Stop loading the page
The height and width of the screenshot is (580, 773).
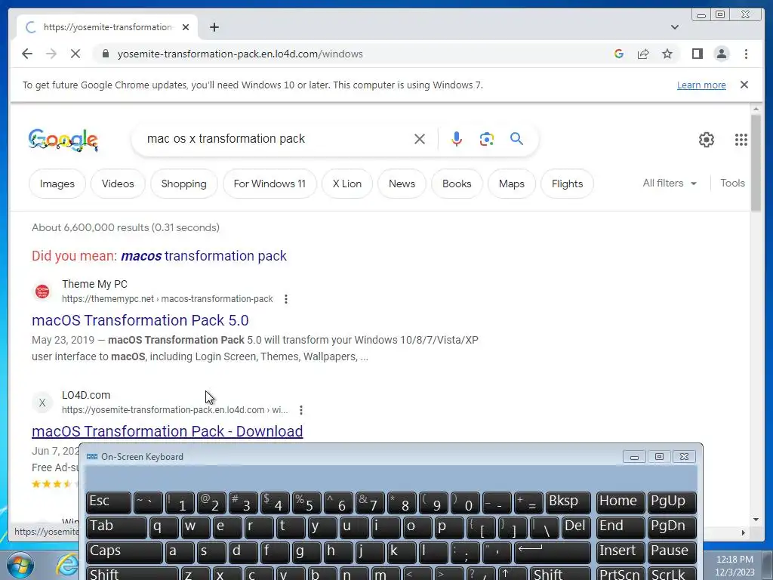coord(75,54)
